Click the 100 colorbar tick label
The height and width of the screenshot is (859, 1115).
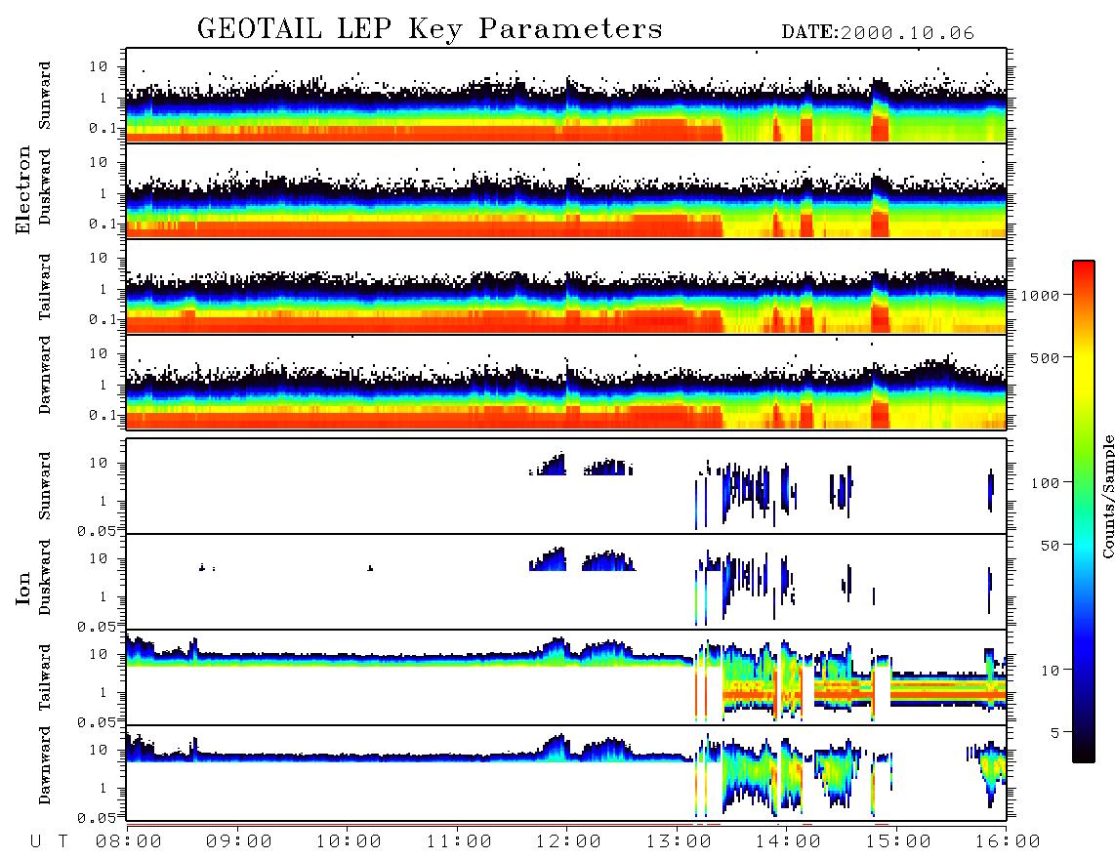(x=1046, y=483)
